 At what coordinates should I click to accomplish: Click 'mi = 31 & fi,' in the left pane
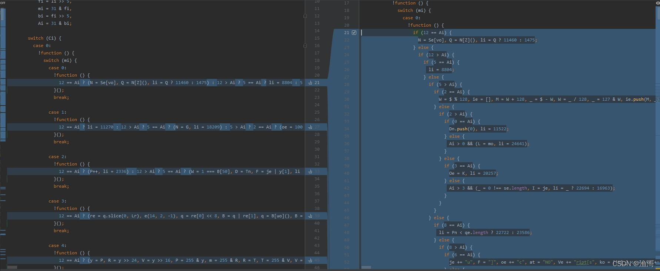coord(55,9)
